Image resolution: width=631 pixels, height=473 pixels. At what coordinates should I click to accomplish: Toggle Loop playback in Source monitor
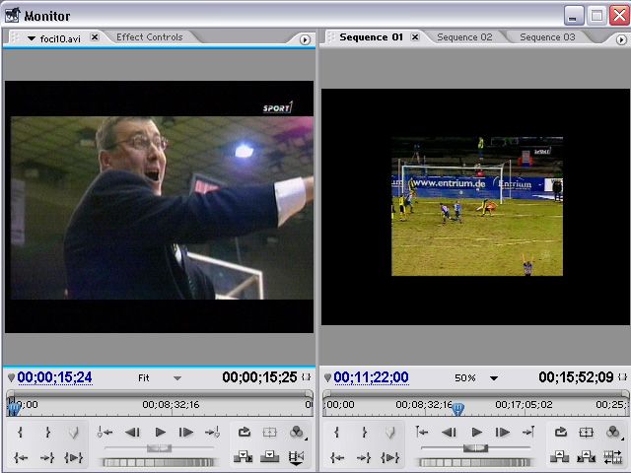point(243,433)
